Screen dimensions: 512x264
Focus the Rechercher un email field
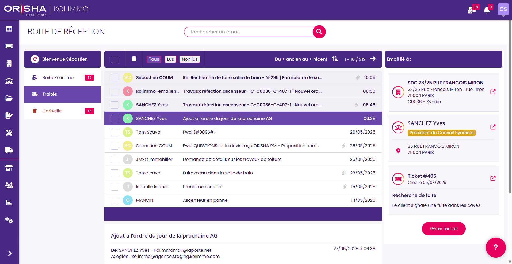coord(249,32)
